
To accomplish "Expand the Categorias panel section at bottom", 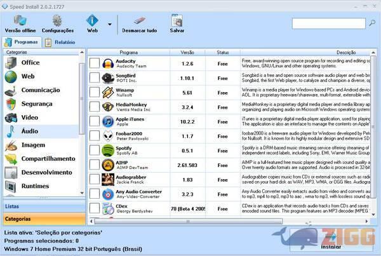I will tap(42, 219).
